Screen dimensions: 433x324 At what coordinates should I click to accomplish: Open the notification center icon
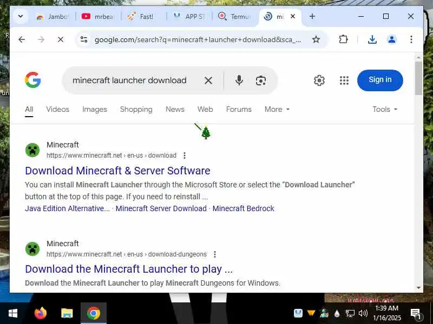[415, 313]
